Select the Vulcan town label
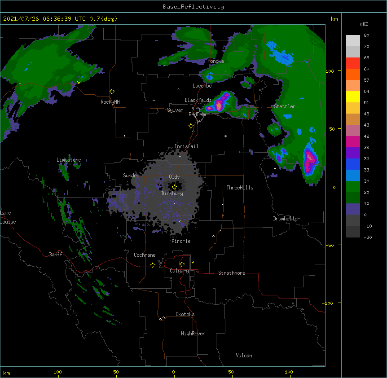The height and width of the screenshot is (378, 387). tap(244, 356)
